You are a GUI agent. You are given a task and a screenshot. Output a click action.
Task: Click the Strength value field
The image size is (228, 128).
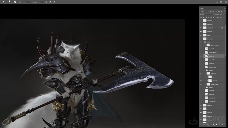[39, 2]
